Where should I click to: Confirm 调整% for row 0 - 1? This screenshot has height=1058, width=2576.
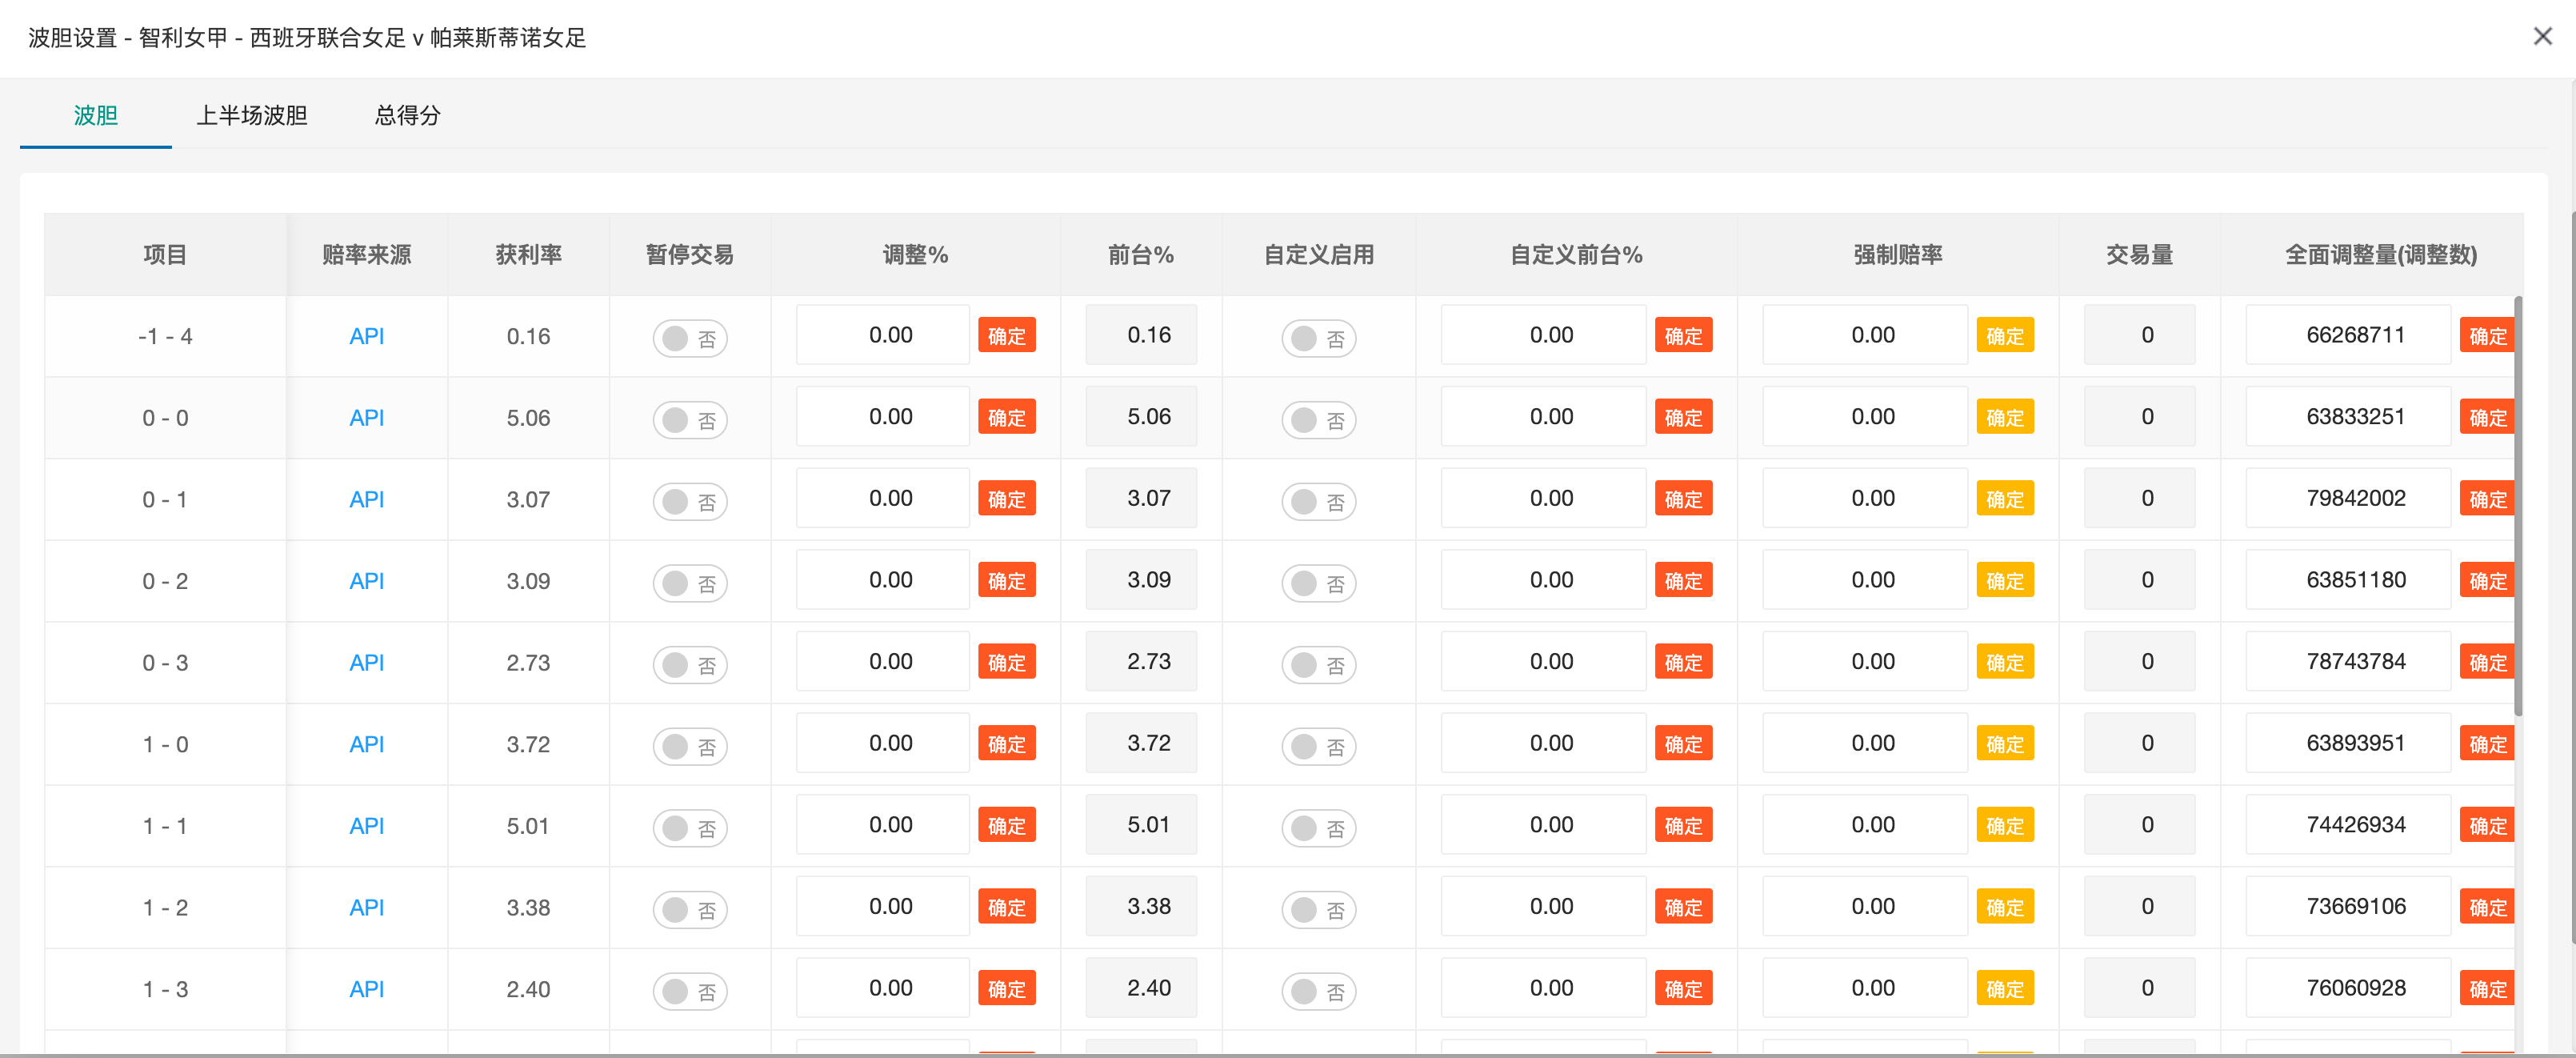[1006, 499]
